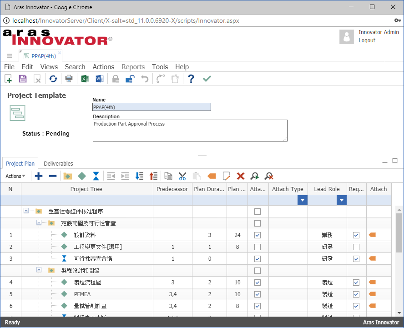Click the Logout link
The height and width of the screenshot is (328, 404).
[x=367, y=40]
